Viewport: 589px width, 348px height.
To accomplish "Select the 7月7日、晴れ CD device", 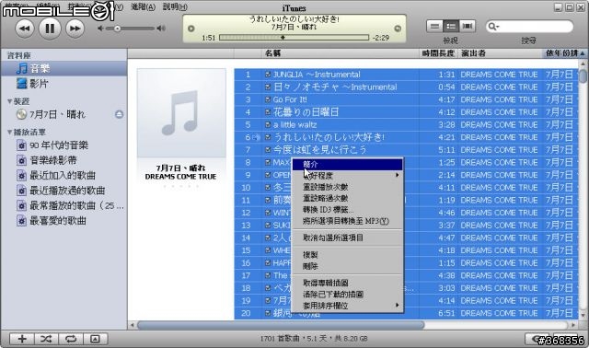I will coord(56,114).
